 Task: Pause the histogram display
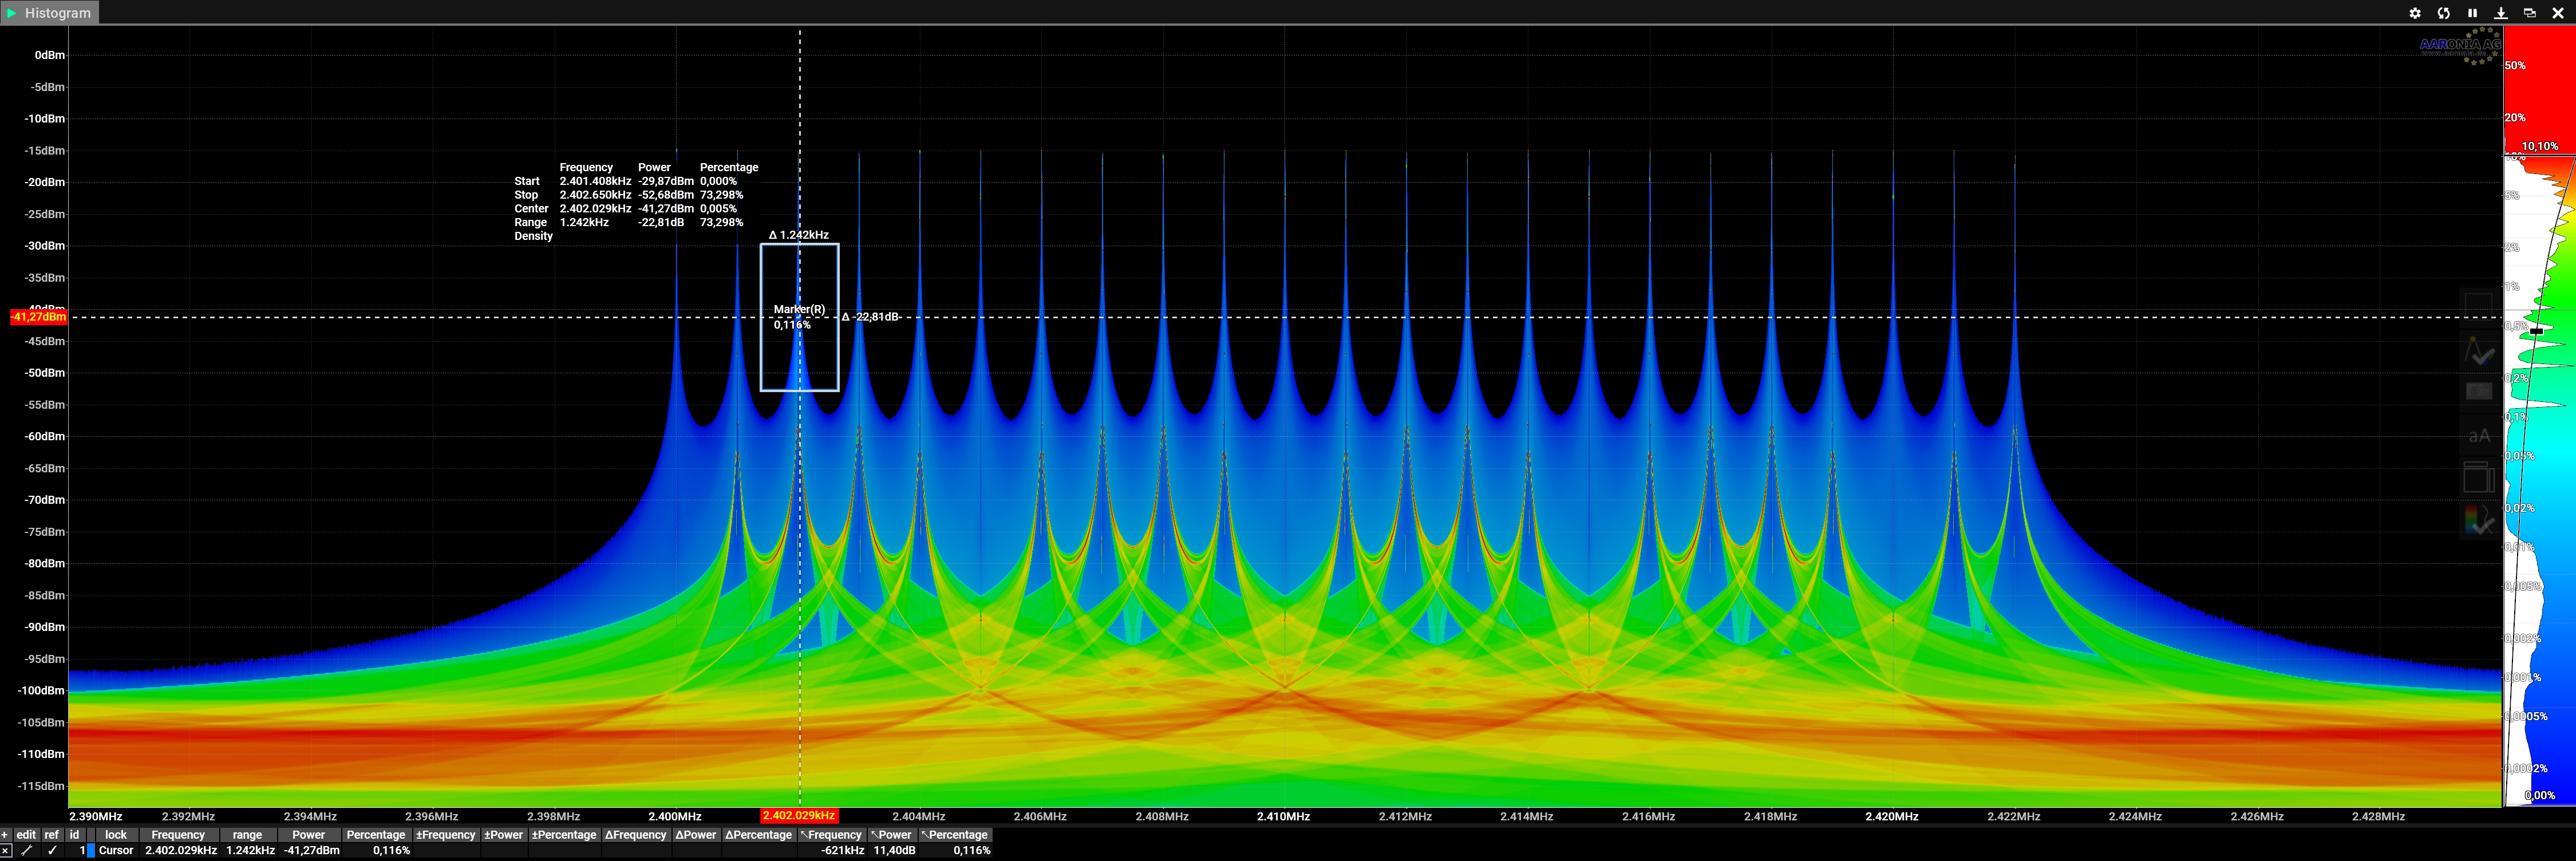(2472, 13)
